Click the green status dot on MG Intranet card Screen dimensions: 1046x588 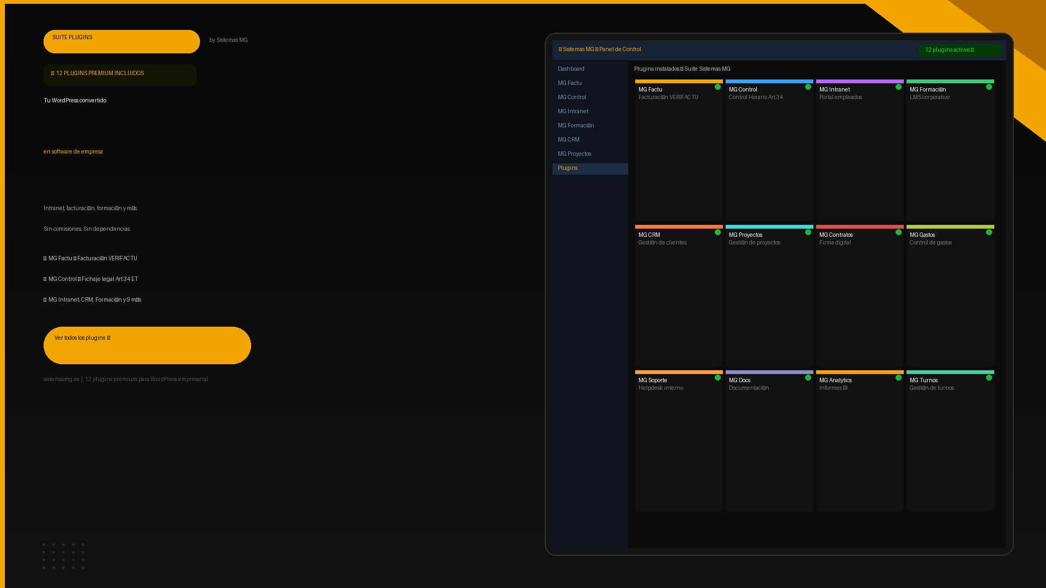[898, 87]
